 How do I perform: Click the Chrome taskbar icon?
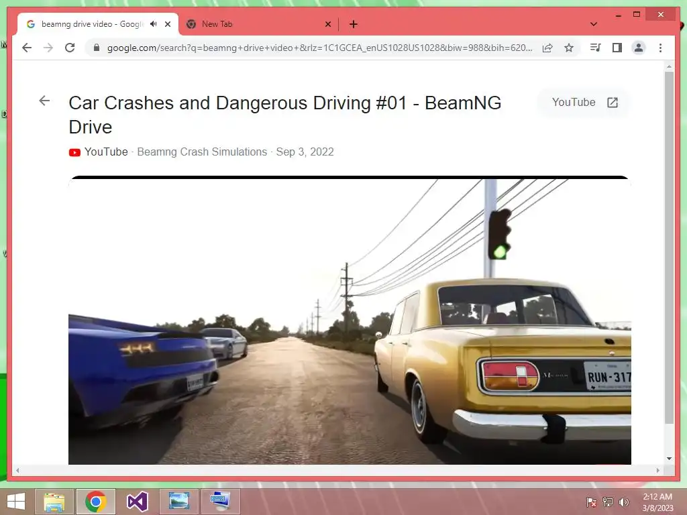pos(96,502)
